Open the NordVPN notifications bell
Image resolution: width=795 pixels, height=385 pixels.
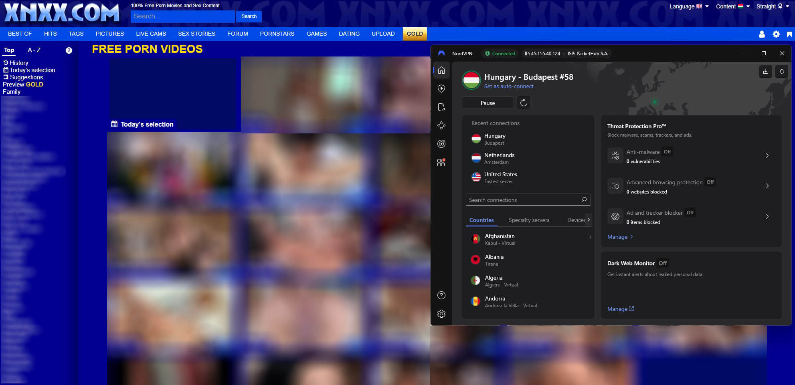click(781, 71)
